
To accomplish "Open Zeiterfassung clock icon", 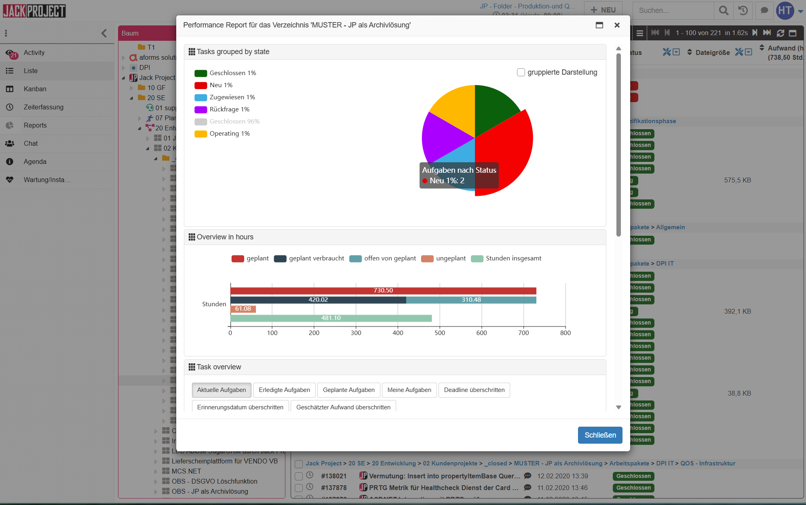I will point(10,107).
